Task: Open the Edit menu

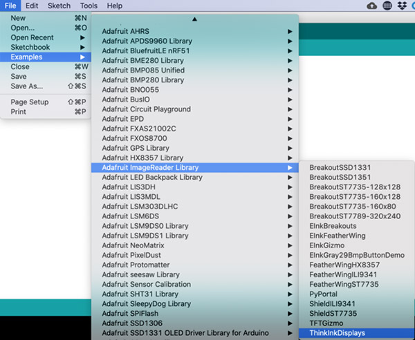Action: [32, 6]
